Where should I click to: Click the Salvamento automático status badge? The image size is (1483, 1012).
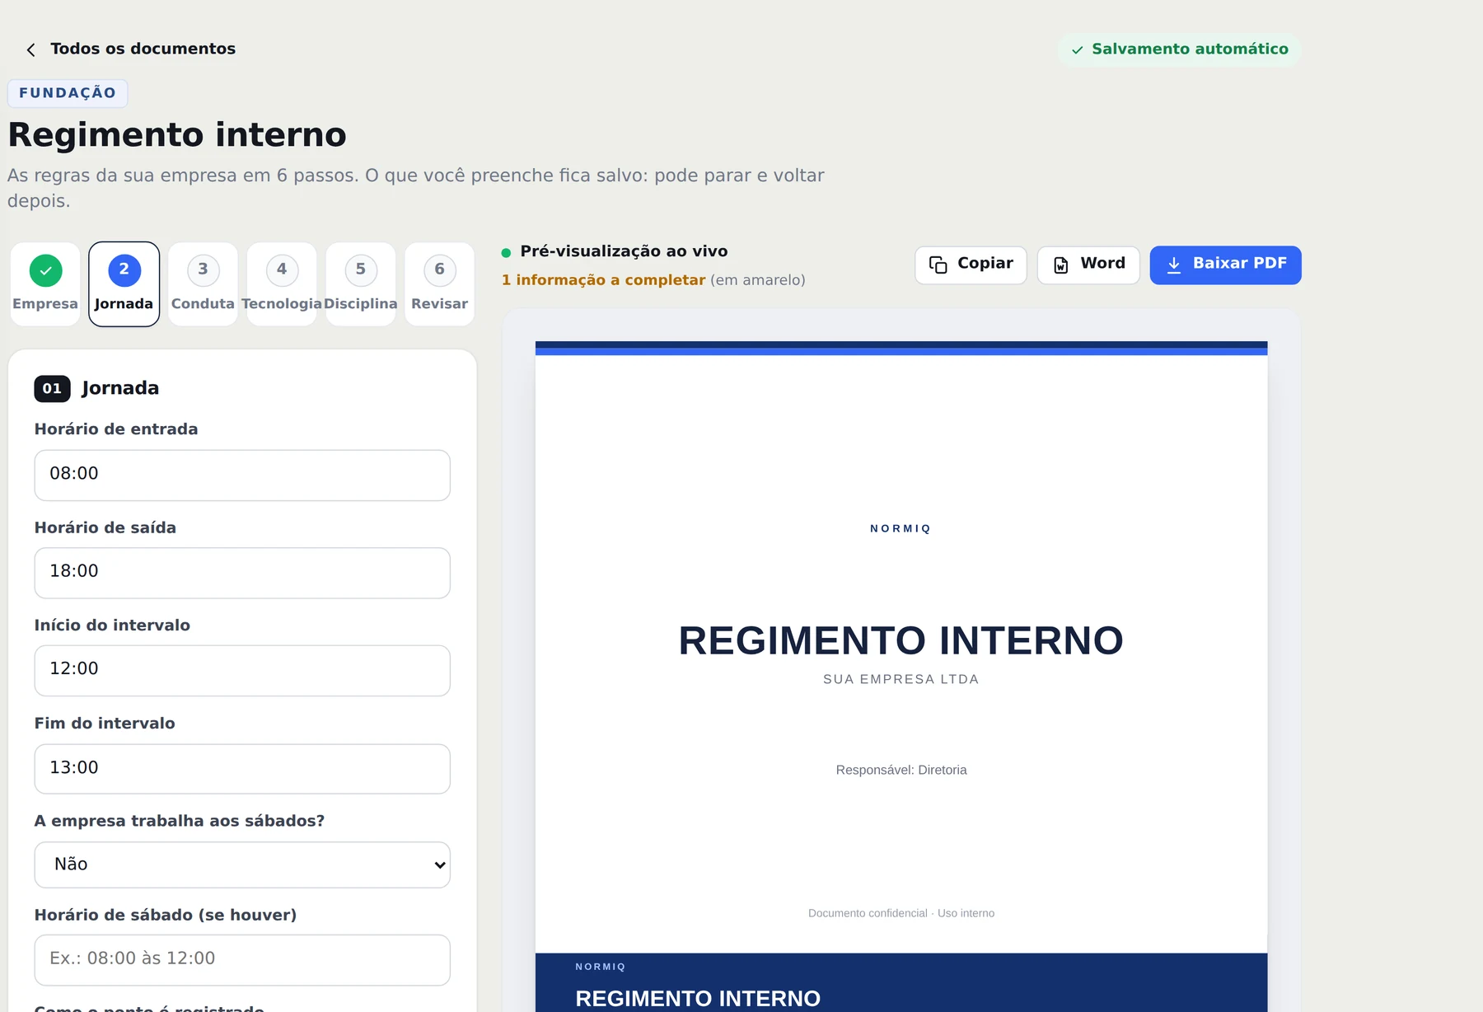pyautogui.click(x=1179, y=49)
